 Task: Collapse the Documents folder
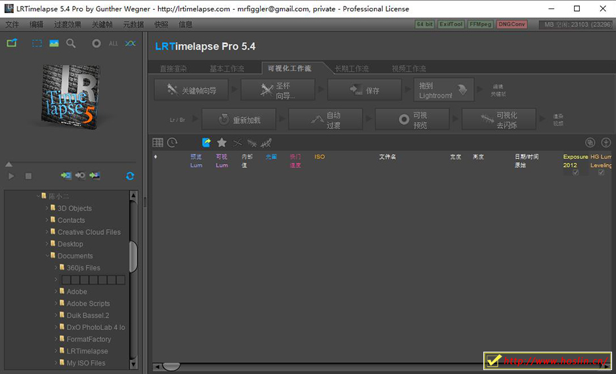47,255
